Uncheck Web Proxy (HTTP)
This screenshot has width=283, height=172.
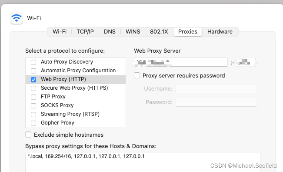[x=33, y=80]
